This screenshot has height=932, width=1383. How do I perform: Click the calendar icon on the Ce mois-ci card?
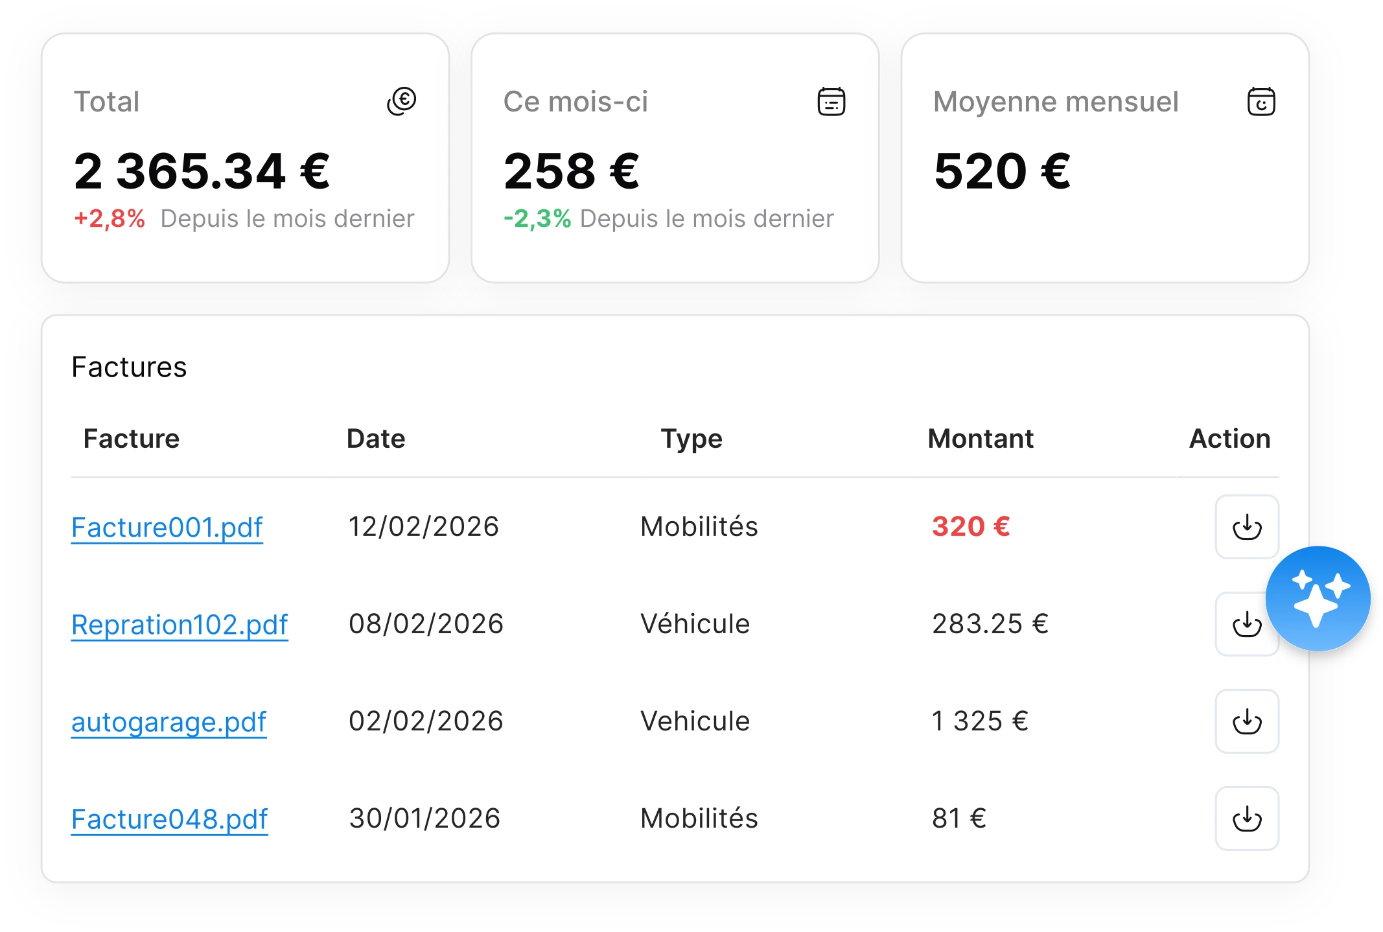(x=831, y=101)
